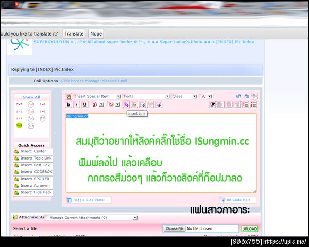
Task: Align text left
Action: 221,104
